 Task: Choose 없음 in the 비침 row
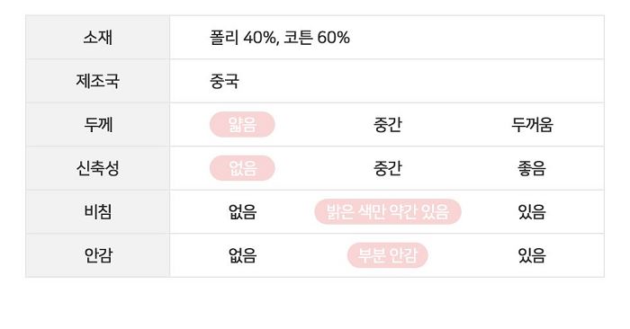coord(242,211)
